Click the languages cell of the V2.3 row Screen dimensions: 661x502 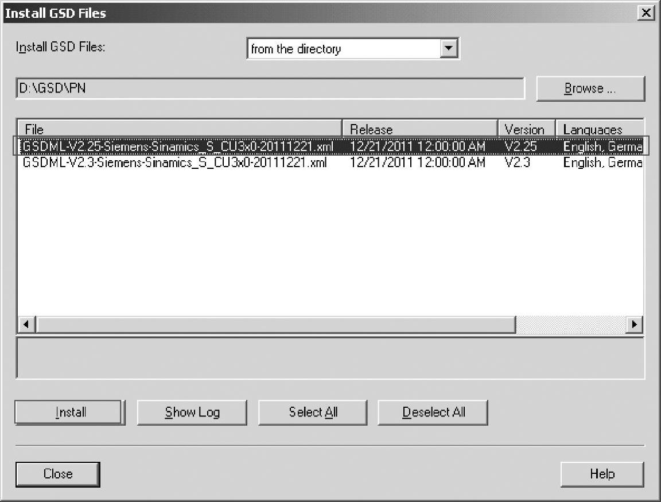click(603, 163)
